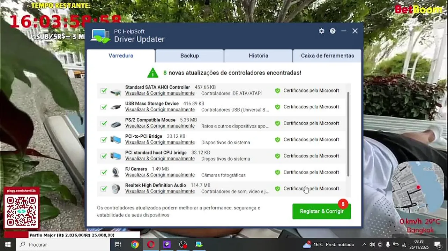
Task: Open the Caixa de ferramentas tab
Action: pos(327,56)
